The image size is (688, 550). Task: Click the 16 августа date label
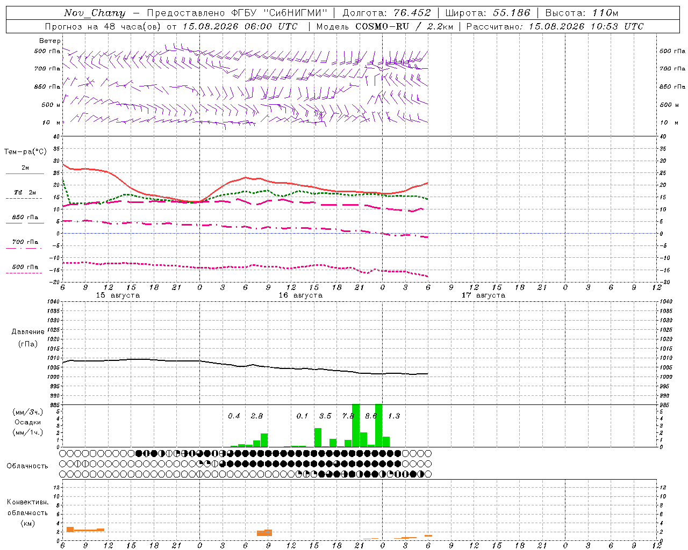coord(300,295)
